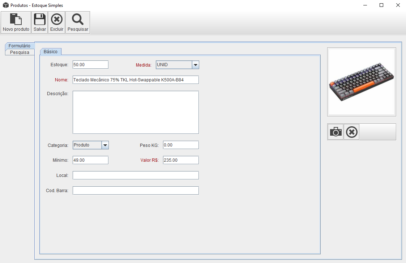Click the Cod. Barra input field
The image size is (406, 263).
136,191
